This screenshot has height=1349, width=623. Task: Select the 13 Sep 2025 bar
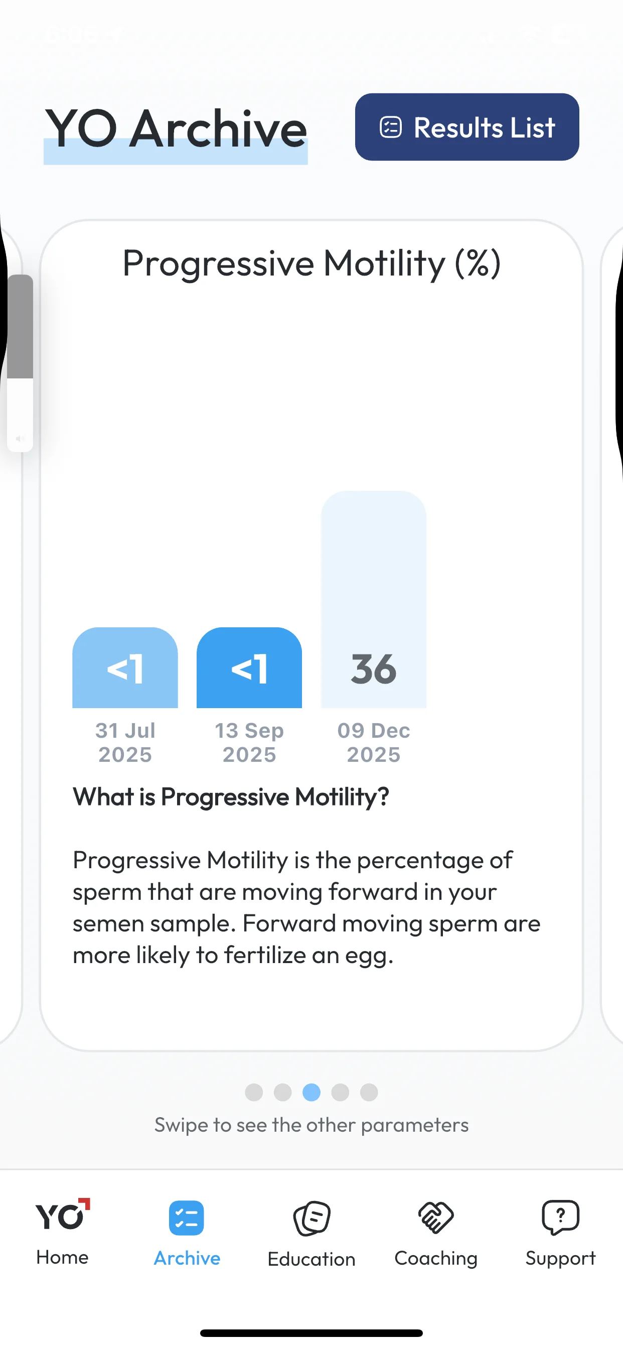coord(249,667)
